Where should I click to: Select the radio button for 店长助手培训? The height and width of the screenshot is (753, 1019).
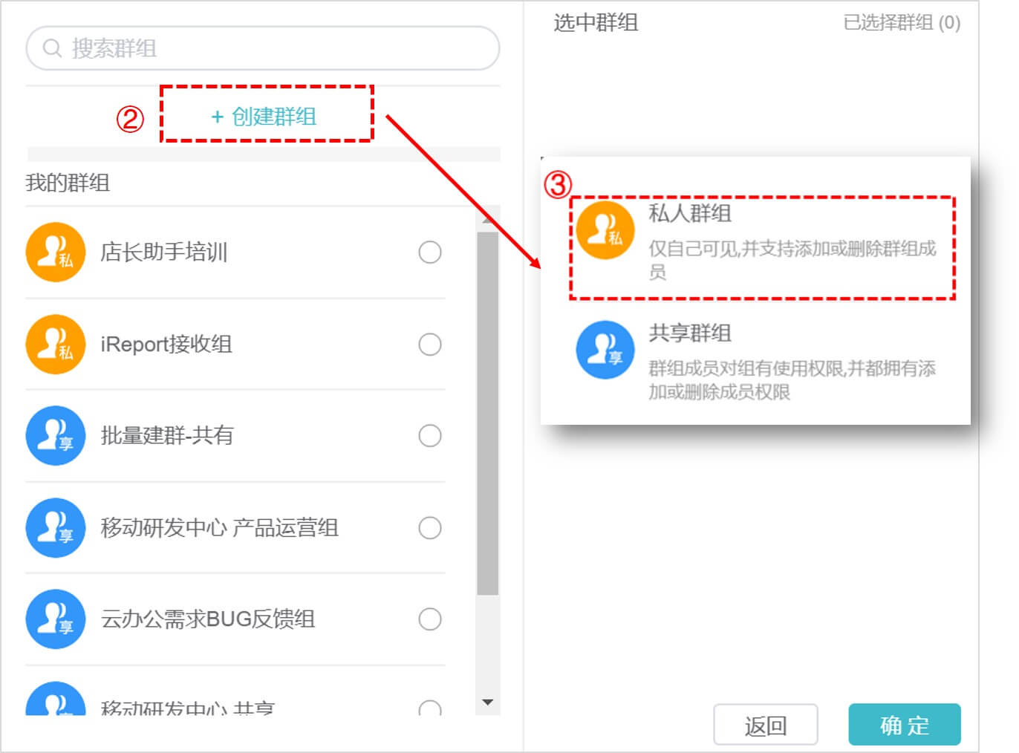pos(430,252)
